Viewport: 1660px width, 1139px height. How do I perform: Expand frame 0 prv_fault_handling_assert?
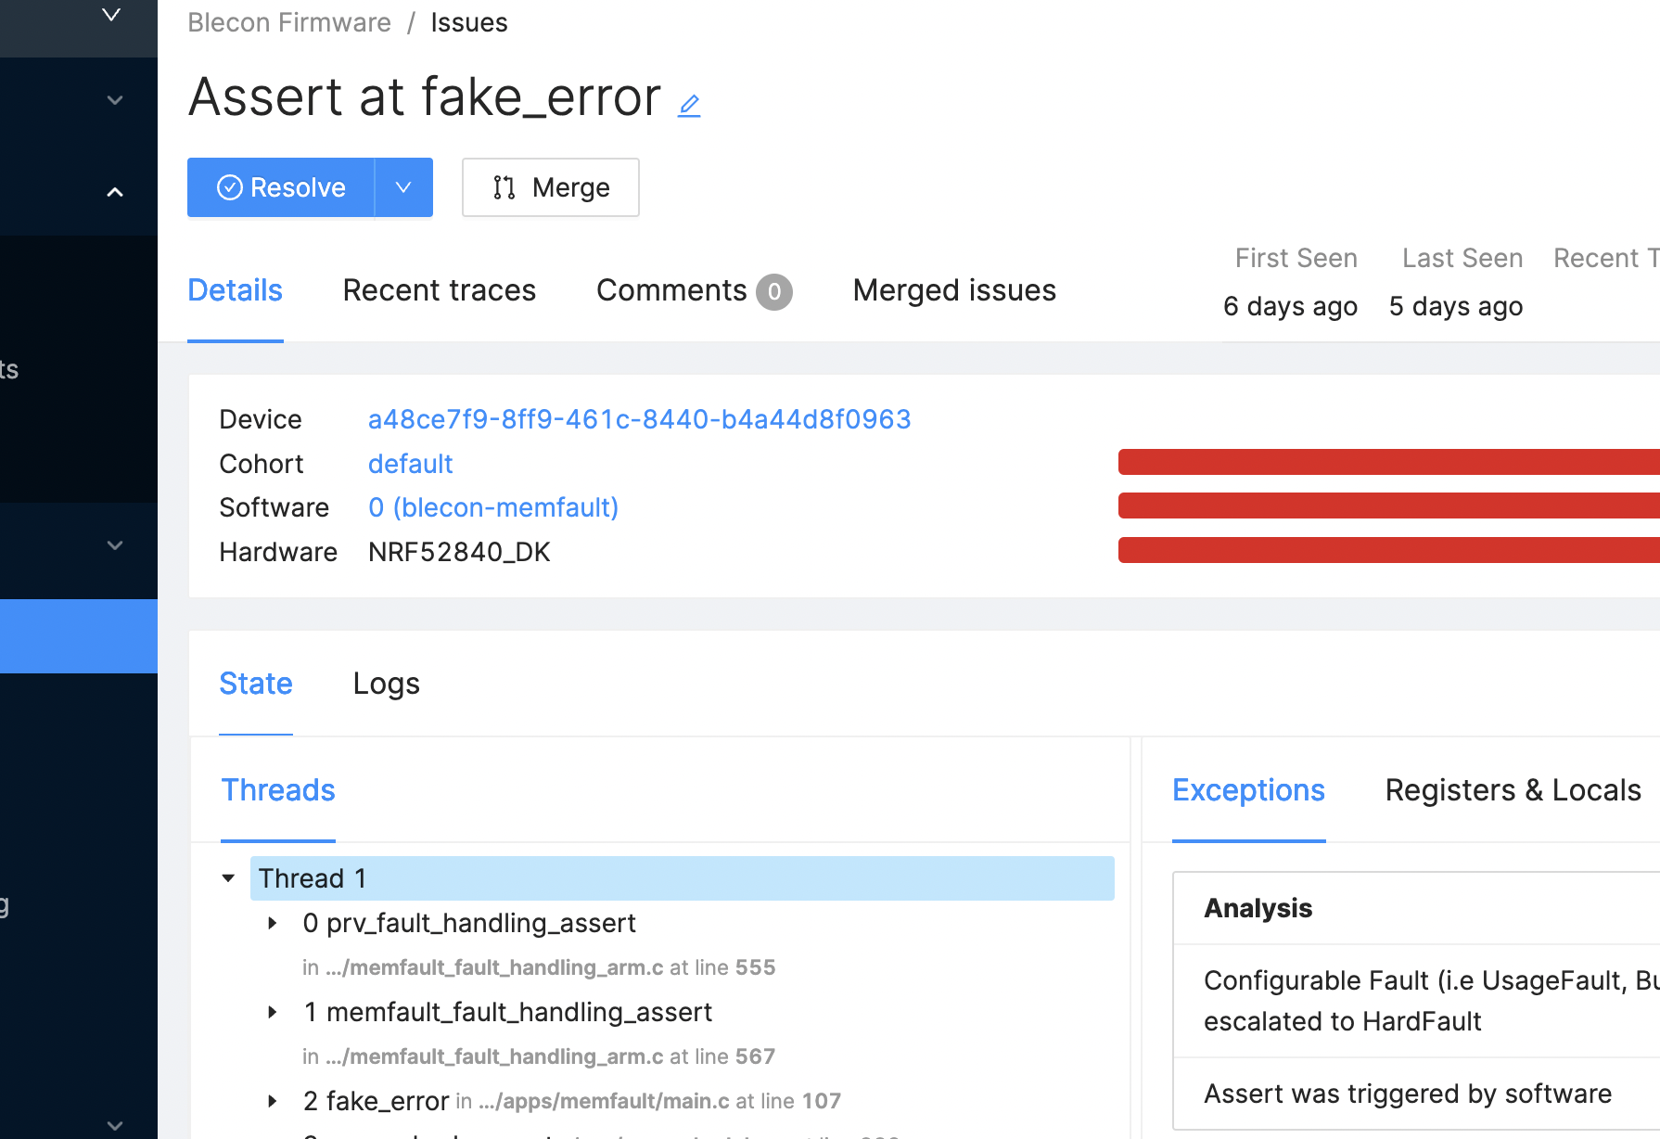273,923
